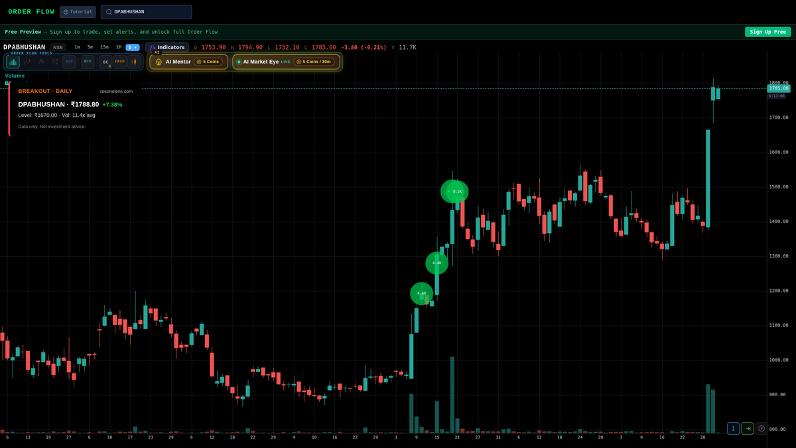Click the Volume indicator label
The height and width of the screenshot is (448, 796).
point(15,76)
